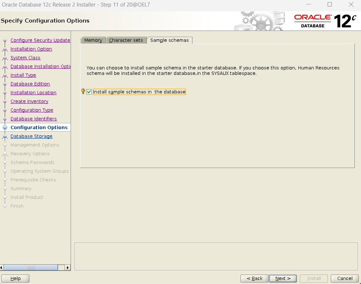Click right arrow of sidebar scrollbar
Image resolution: width=361 pixels, height=284 pixels.
pyautogui.click(x=67, y=267)
